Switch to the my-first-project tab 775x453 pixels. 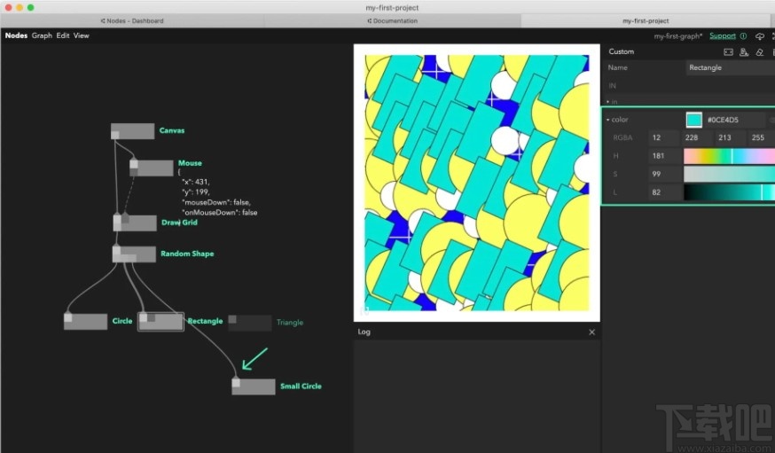646,20
